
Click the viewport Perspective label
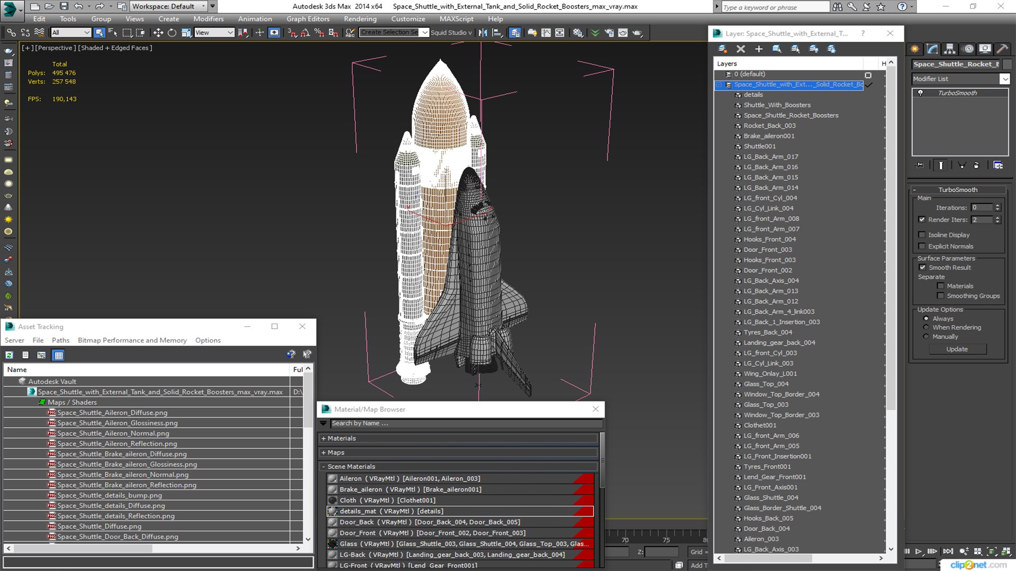coord(55,48)
